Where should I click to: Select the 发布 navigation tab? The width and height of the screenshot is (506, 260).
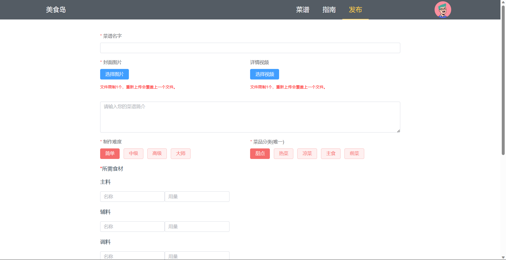355,10
